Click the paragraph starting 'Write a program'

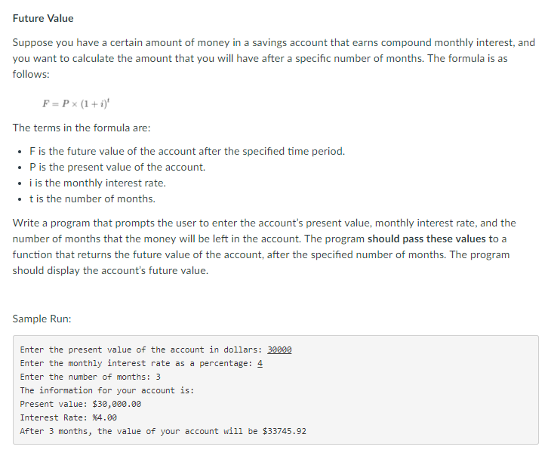coord(264,247)
